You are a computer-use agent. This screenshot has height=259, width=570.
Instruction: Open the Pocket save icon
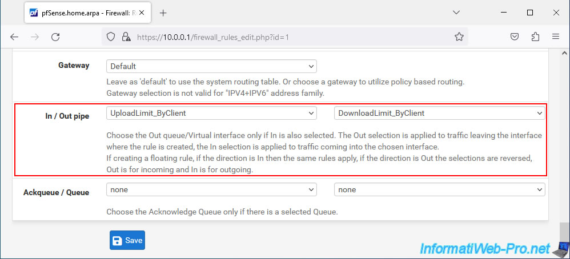point(515,37)
